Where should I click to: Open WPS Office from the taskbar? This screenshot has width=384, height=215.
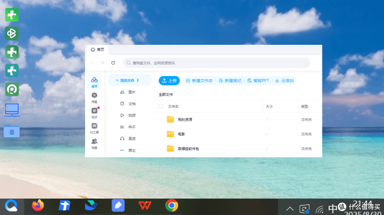point(145,205)
